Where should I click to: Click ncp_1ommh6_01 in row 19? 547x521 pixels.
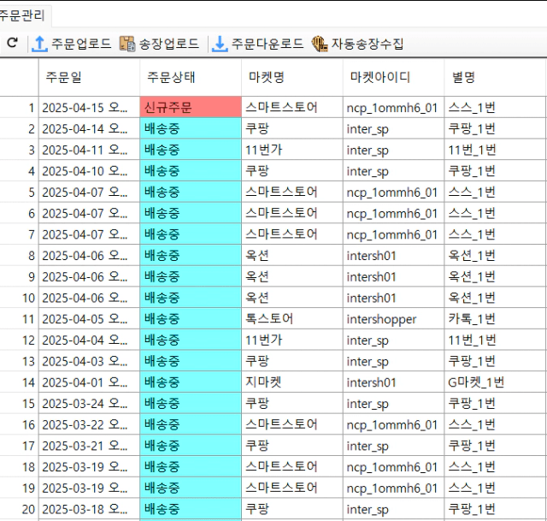(x=393, y=488)
